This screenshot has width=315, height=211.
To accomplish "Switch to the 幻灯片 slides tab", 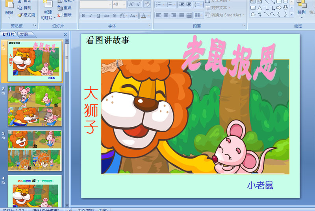I will [8, 35].
